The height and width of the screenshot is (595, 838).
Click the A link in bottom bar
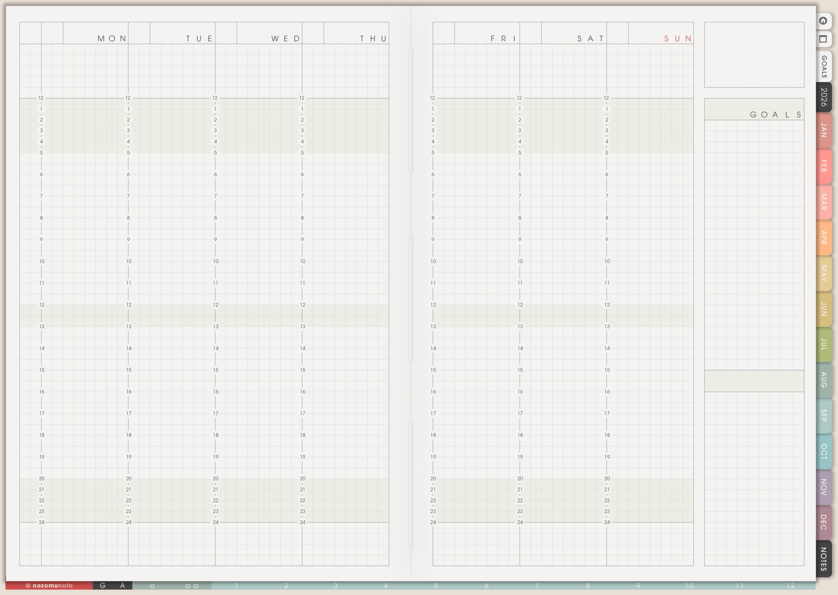pyautogui.click(x=122, y=585)
